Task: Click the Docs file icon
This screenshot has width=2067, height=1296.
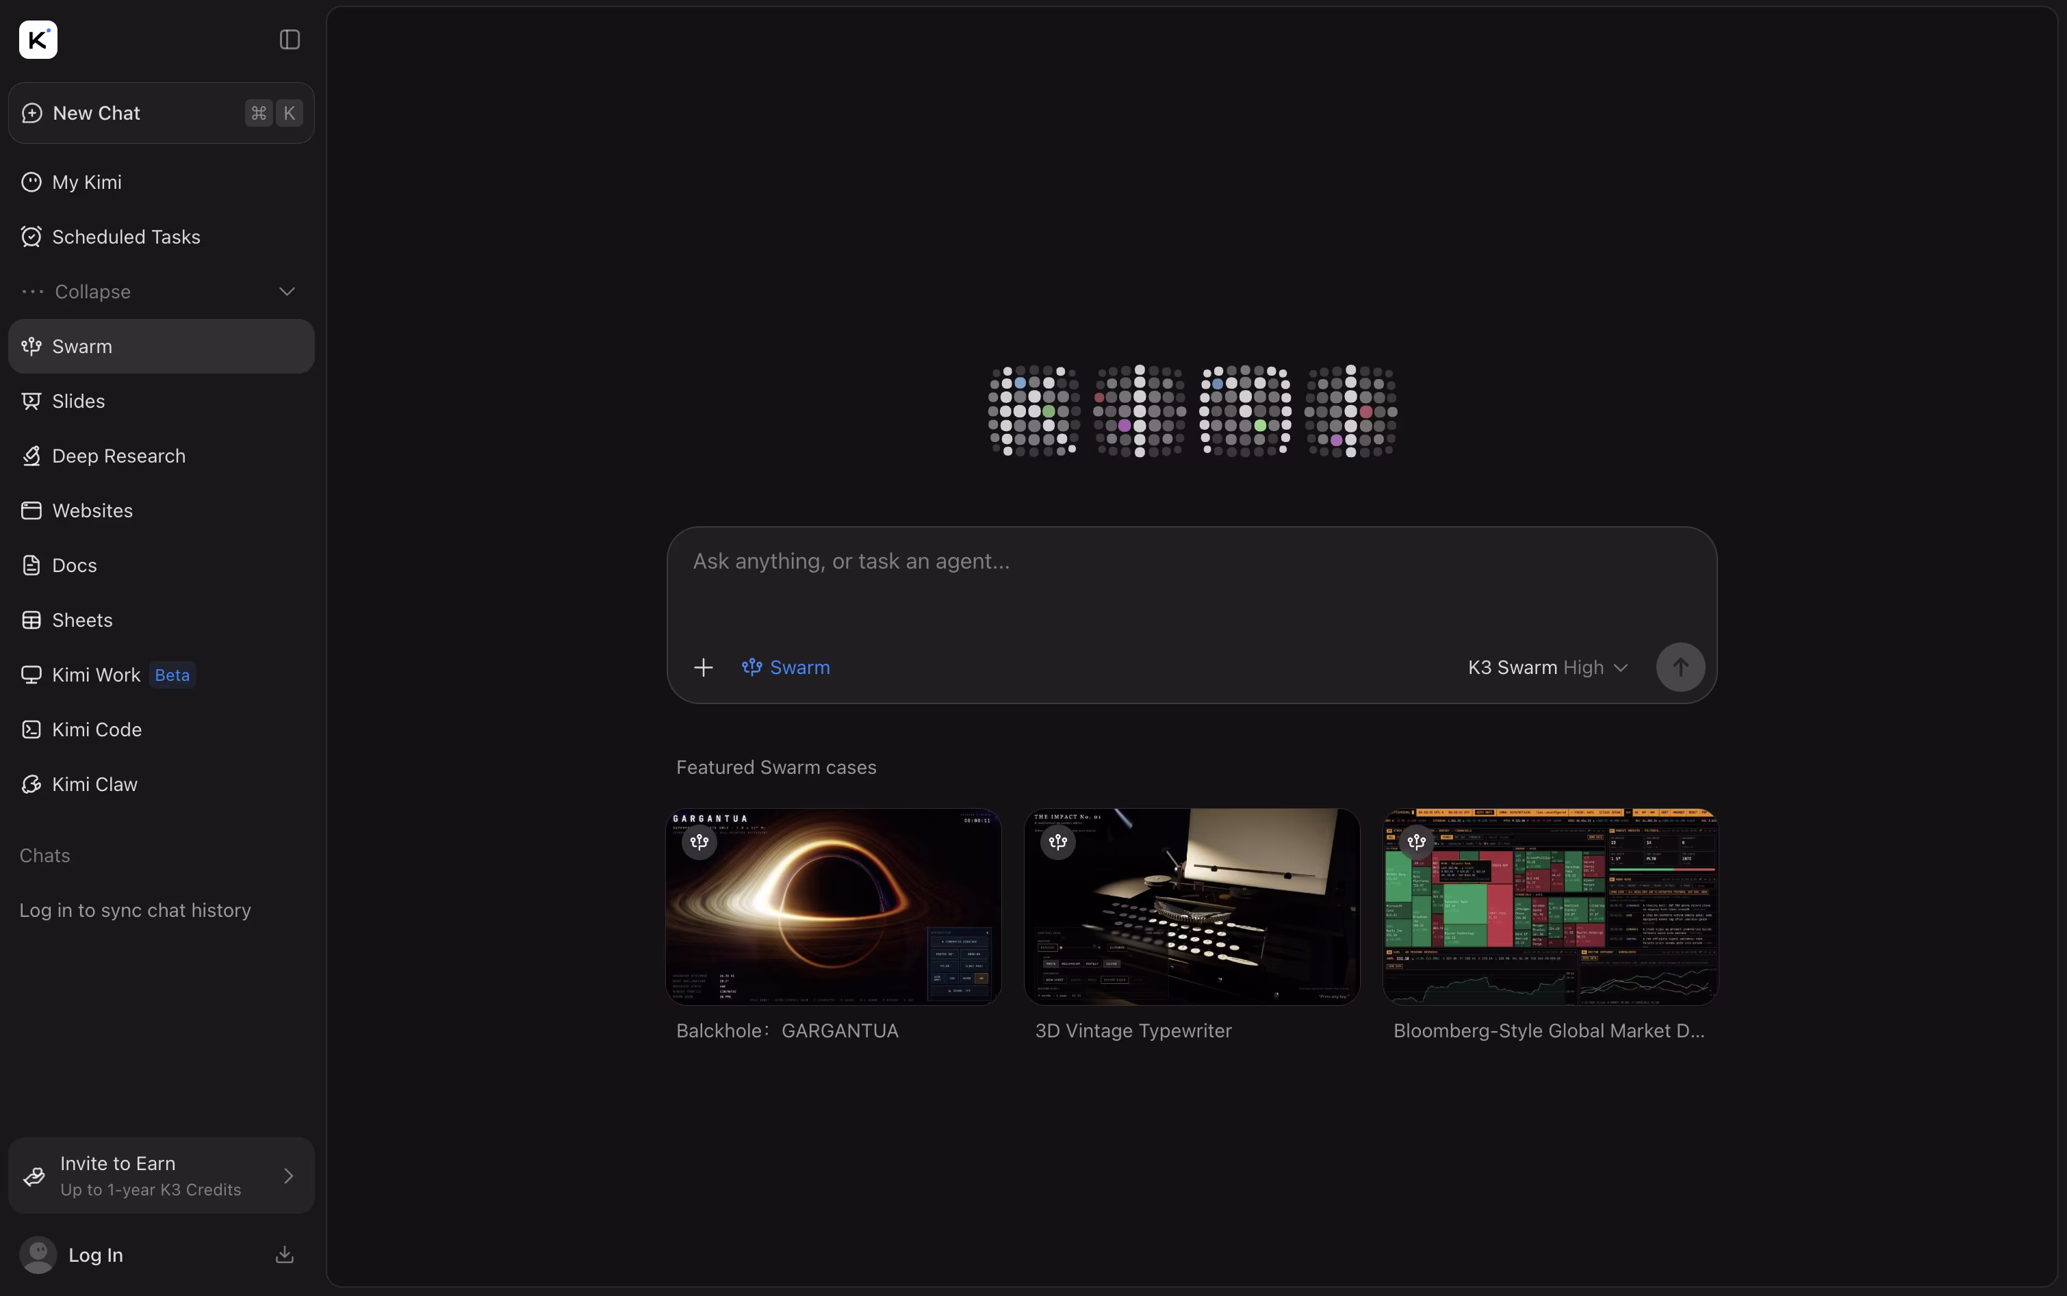Action: pyautogui.click(x=31, y=566)
